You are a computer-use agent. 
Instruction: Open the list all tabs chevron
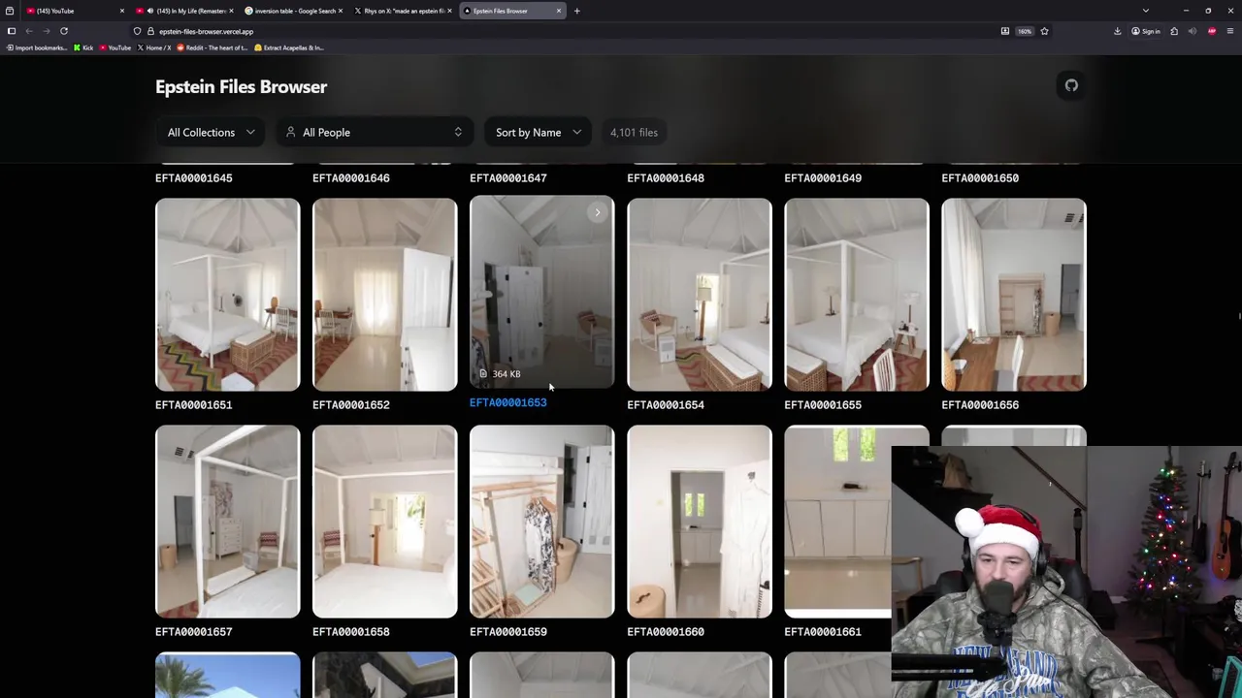pos(1145,11)
